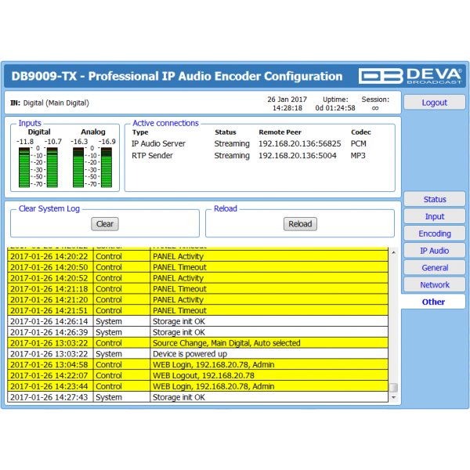Click the 'Remote Peer' column header
Image resolution: width=470 pixels, height=470 pixels.
tap(280, 132)
